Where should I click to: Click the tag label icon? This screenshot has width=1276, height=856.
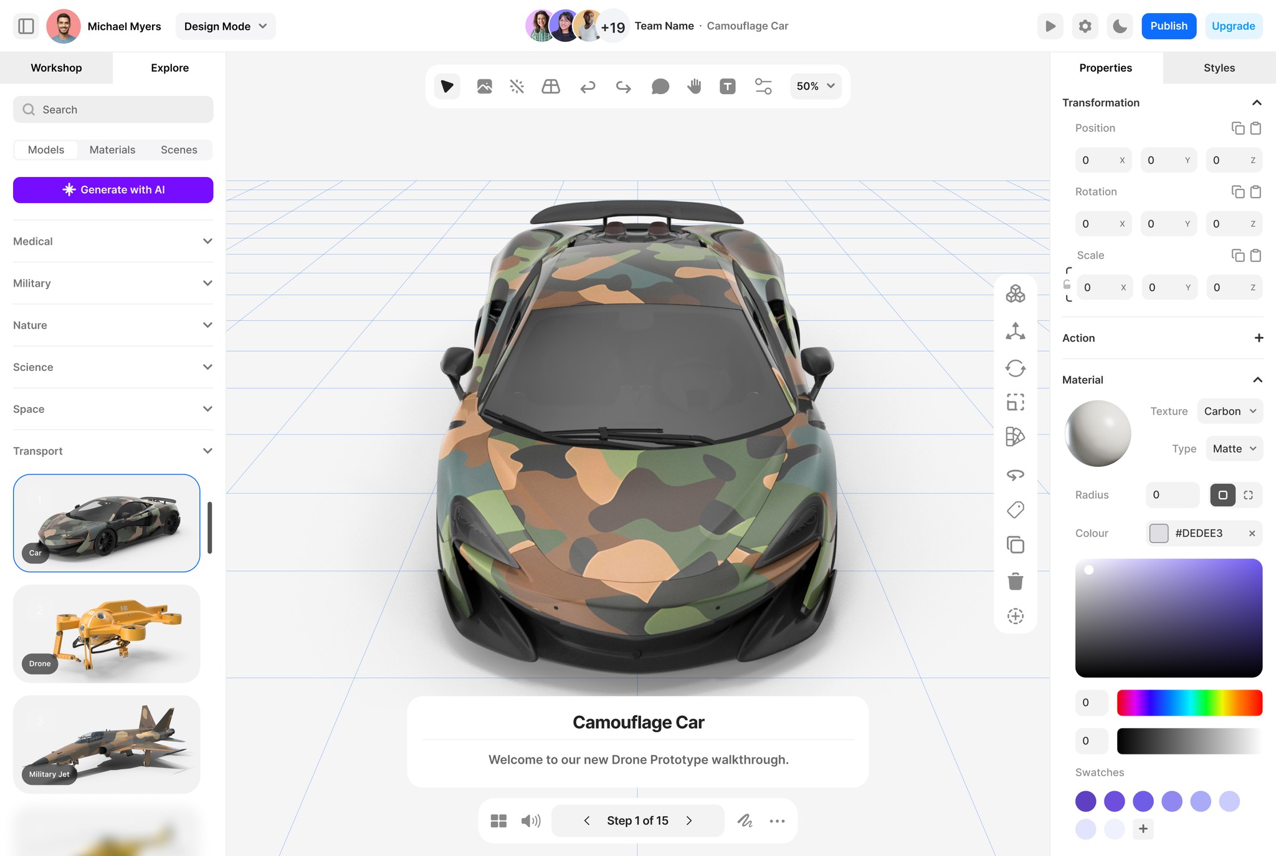coord(1015,510)
